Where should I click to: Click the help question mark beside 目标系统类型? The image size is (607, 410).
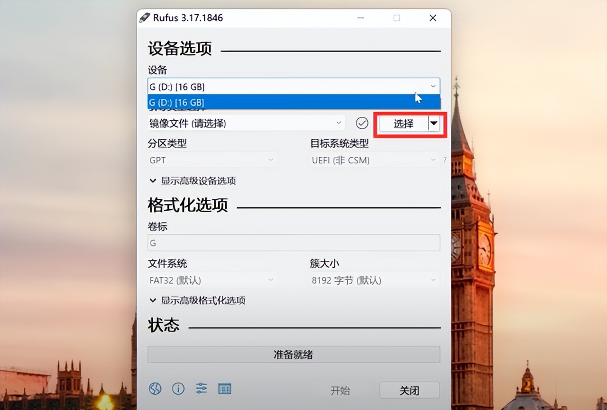tap(444, 160)
